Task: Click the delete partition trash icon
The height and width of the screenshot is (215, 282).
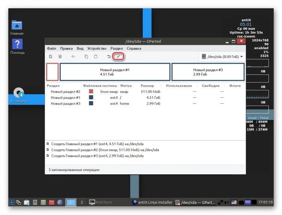Action: (x=60, y=56)
